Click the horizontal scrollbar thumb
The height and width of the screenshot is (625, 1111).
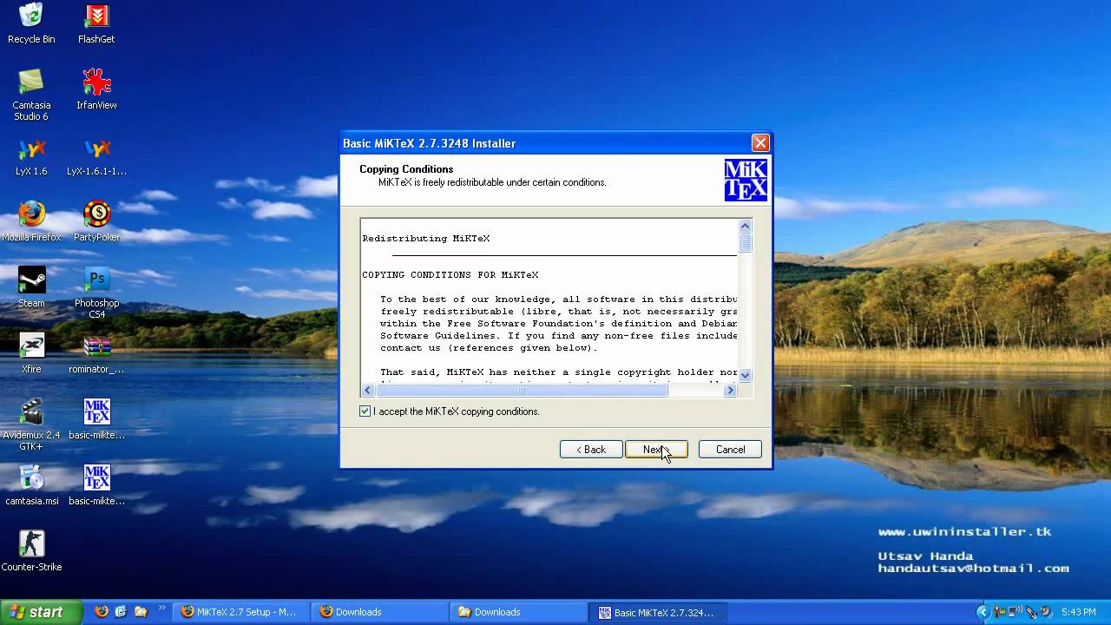522,391
